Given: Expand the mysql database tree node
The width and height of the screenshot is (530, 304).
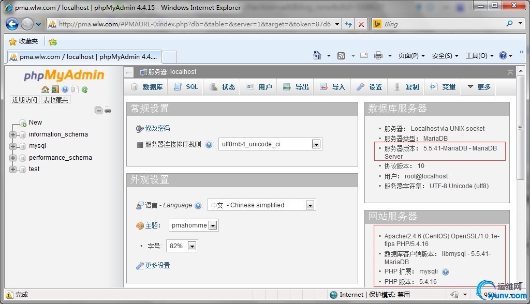Looking at the screenshot, I should 13,146.
